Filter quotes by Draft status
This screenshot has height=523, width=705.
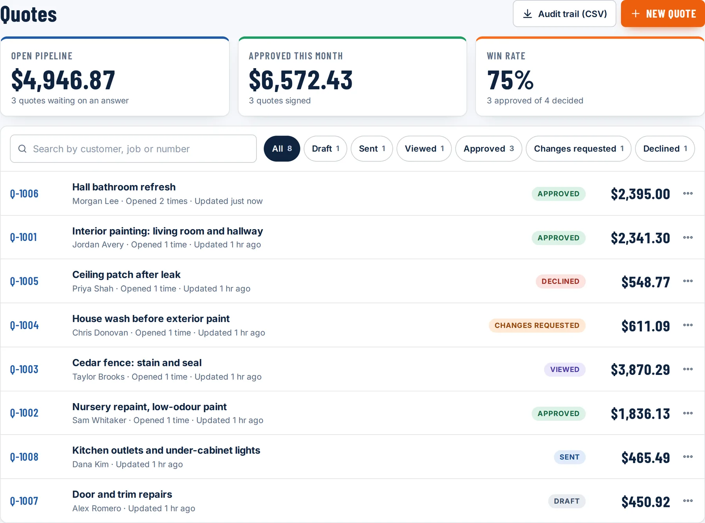325,149
